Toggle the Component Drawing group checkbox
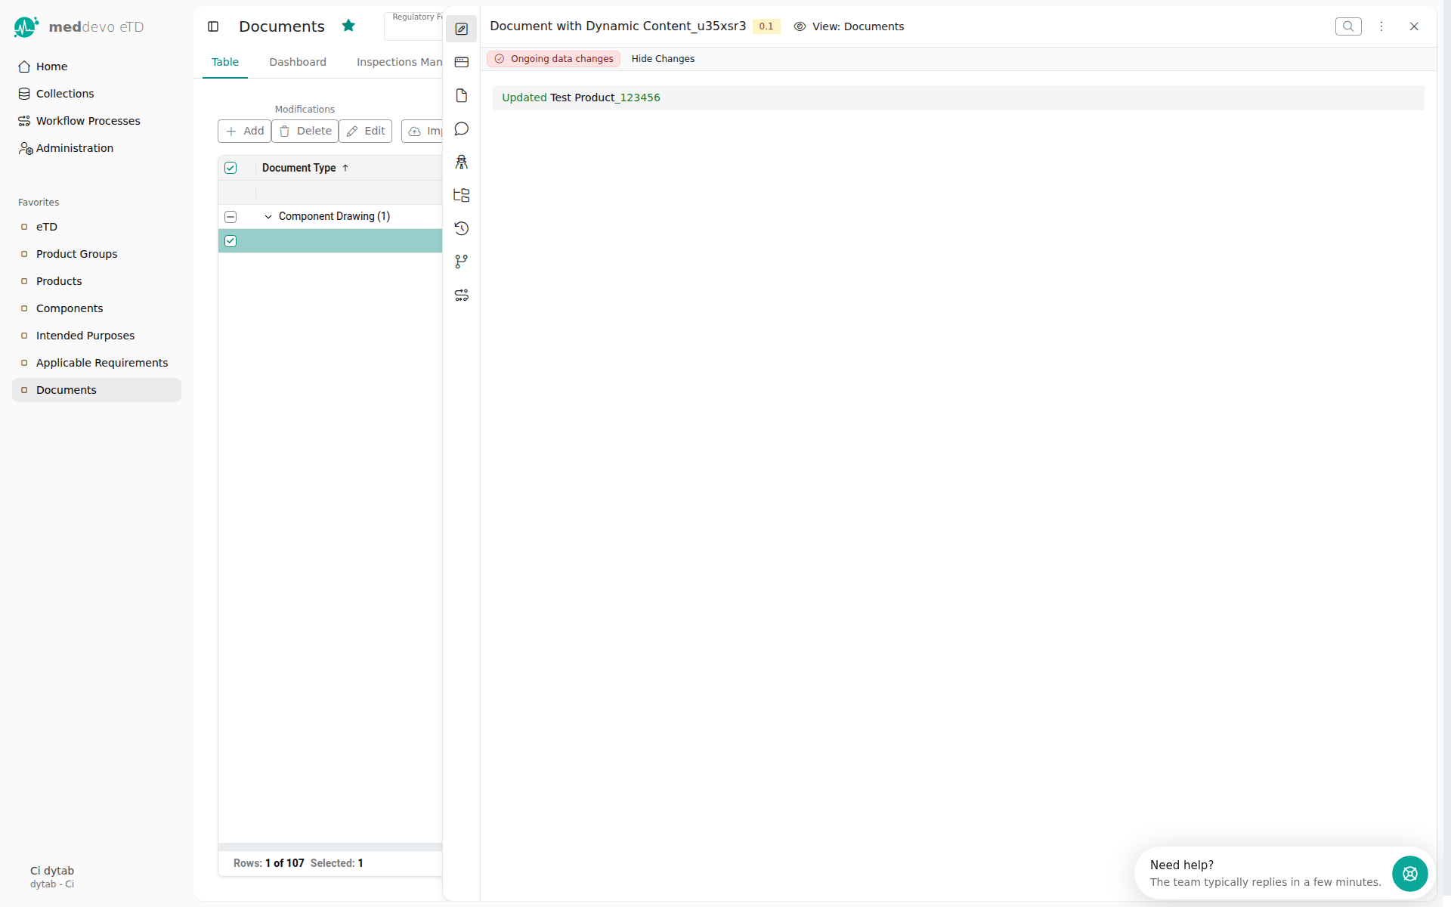The image size is (1451, 907). point(230,217)
